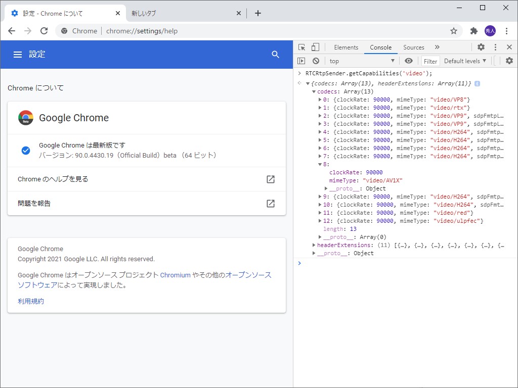Open the console settings gear
518x388 pixels.
click(x=508, y=61)
